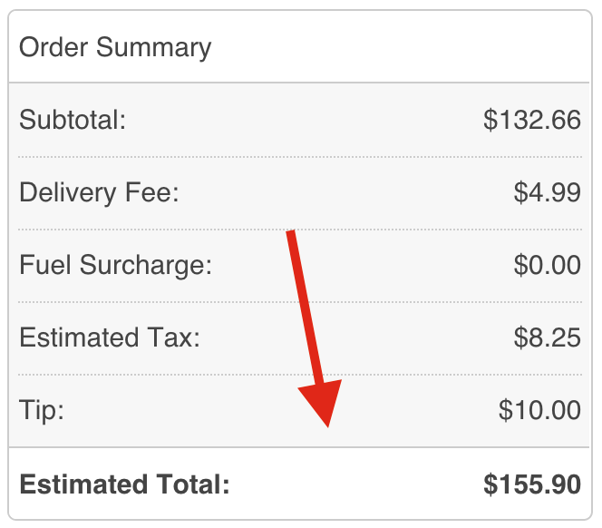Screen dimensions: 602x528
Task: Select the bold Estimated Total label
Action: (x=125, y=484)
